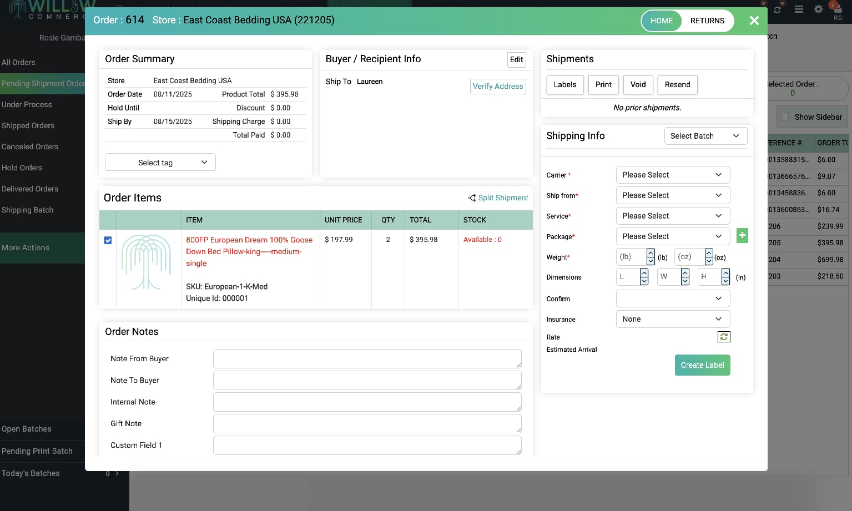Increase the weight pounds stepper
Screen dimensions: 852x511
(651, 253)
